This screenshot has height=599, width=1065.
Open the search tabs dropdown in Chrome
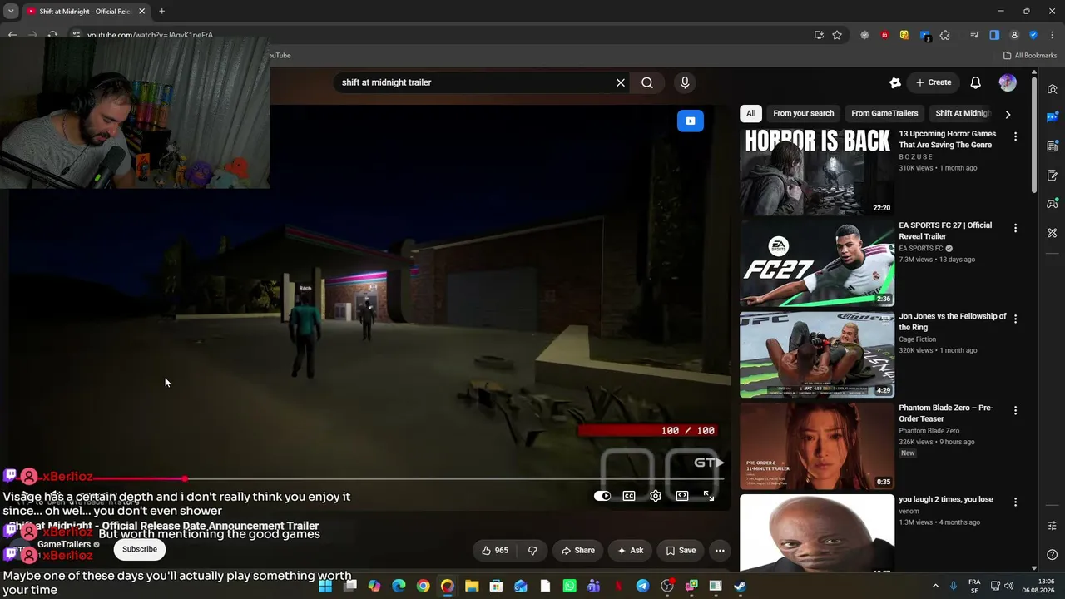pyautogui.click(x=11, y=12)
